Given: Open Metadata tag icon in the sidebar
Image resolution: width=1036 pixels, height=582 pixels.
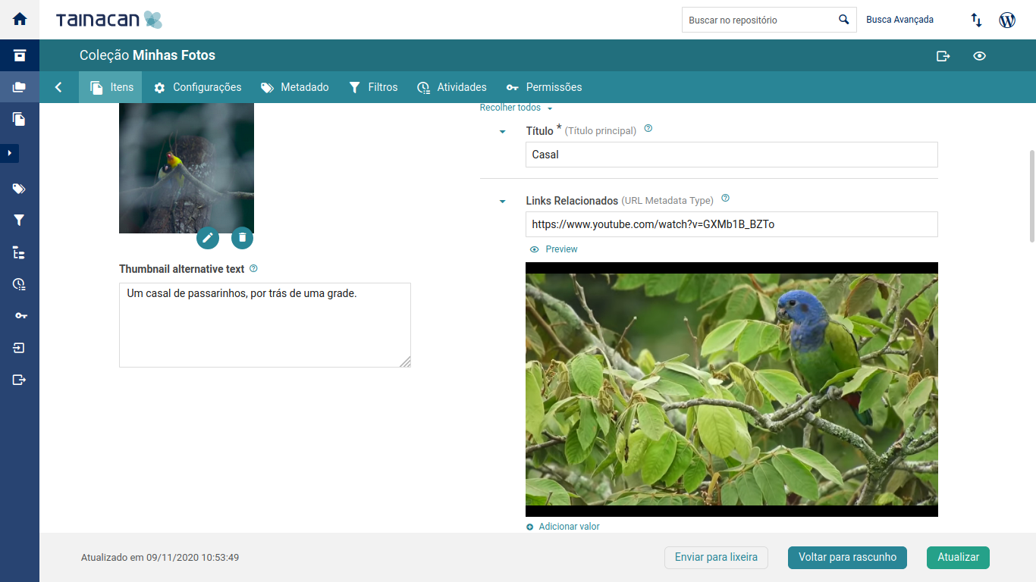Looking at the screenshot, I should (x=20, y=189).
